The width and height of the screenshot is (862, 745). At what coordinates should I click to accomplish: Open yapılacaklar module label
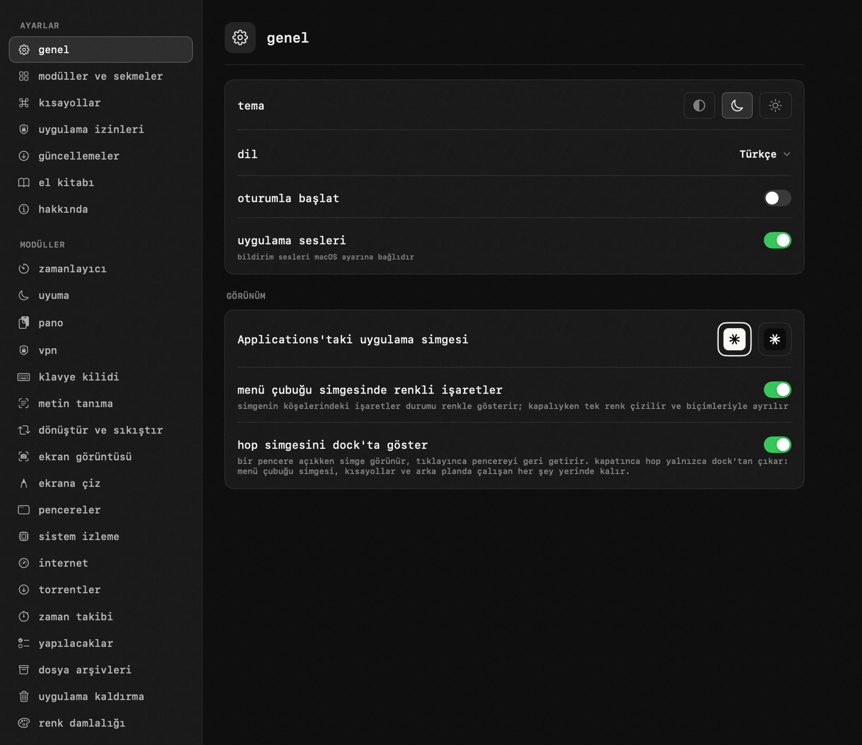click(76, 644)
